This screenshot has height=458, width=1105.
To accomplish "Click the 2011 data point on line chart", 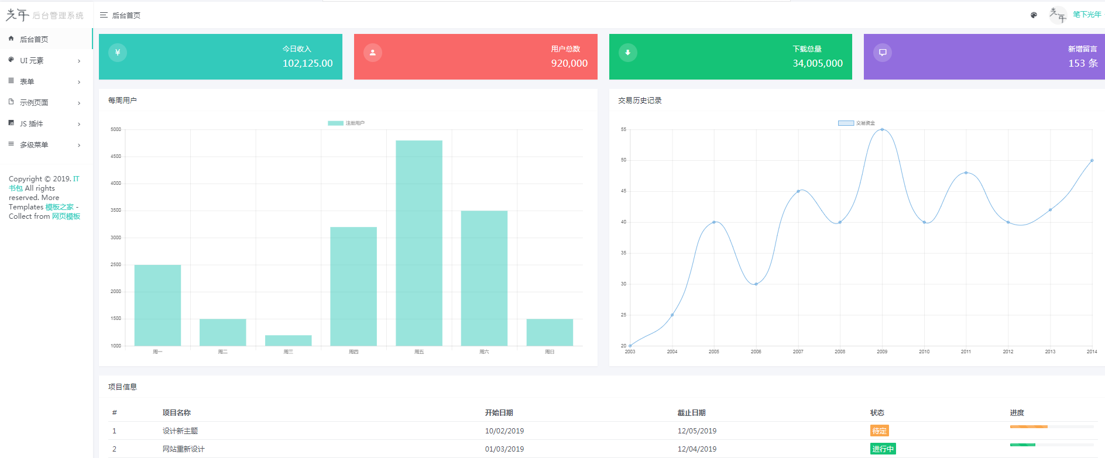I will pos(966,173).
